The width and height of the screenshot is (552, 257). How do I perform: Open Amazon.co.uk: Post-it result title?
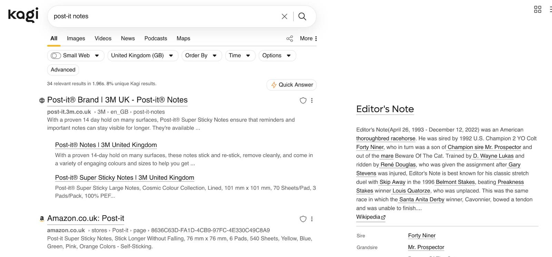point(86,218)
